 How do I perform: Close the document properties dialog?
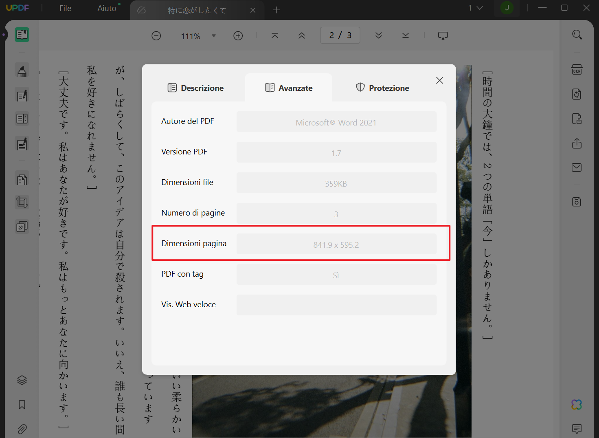[x=440, y=80]
